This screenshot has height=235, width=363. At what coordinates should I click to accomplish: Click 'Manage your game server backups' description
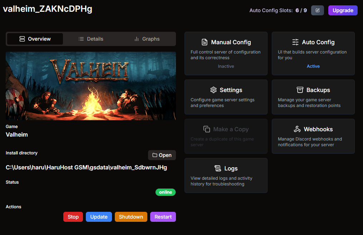(309, 103)
